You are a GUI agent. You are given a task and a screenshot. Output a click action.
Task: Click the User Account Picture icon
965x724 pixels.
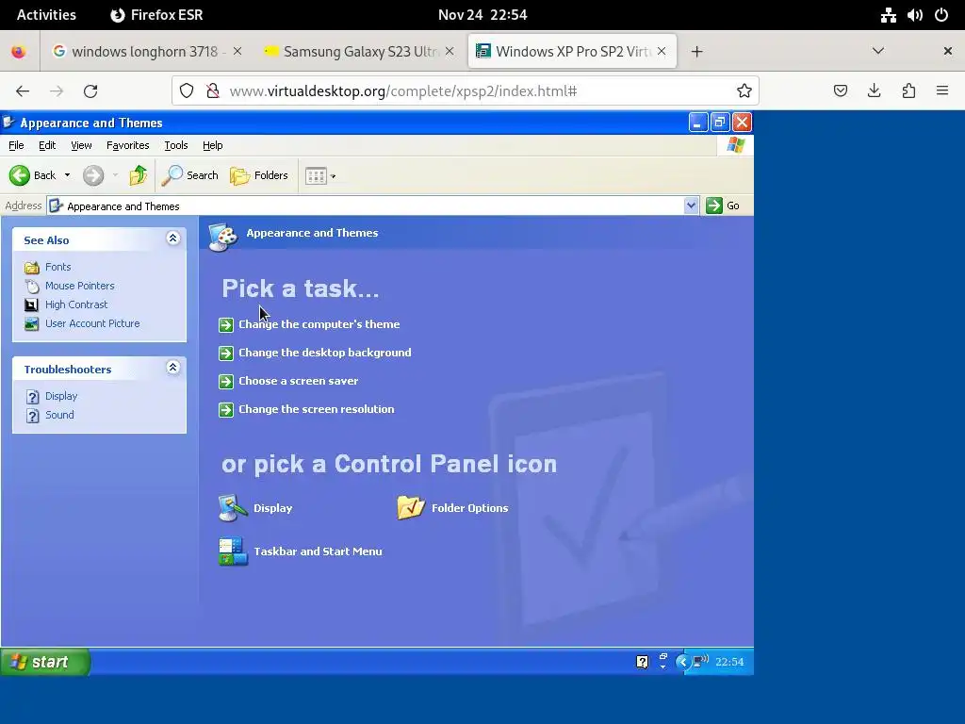(31, 324)
